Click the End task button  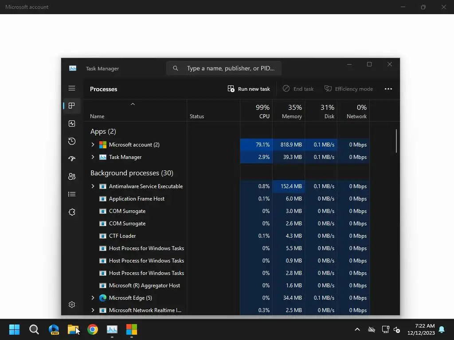[298, 89]
